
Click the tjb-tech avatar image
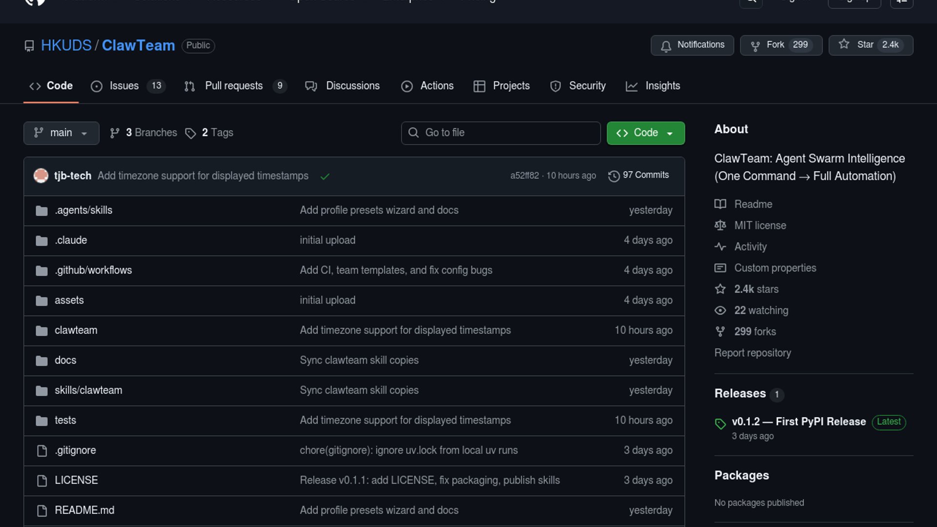click(41, 176)
